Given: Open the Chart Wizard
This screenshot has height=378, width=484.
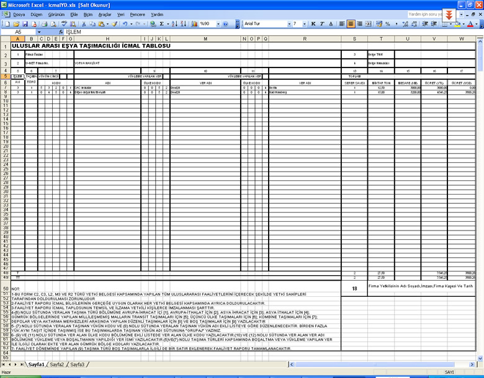Looking at the screenshot, I should pyautogui.click(x=194, y=24).
